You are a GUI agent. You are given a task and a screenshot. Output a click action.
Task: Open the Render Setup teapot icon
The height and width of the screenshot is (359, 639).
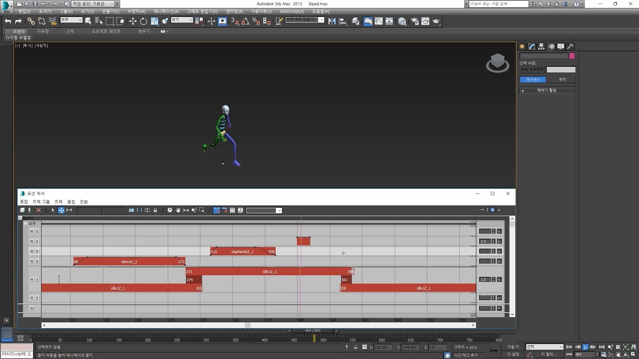(414, 21)
